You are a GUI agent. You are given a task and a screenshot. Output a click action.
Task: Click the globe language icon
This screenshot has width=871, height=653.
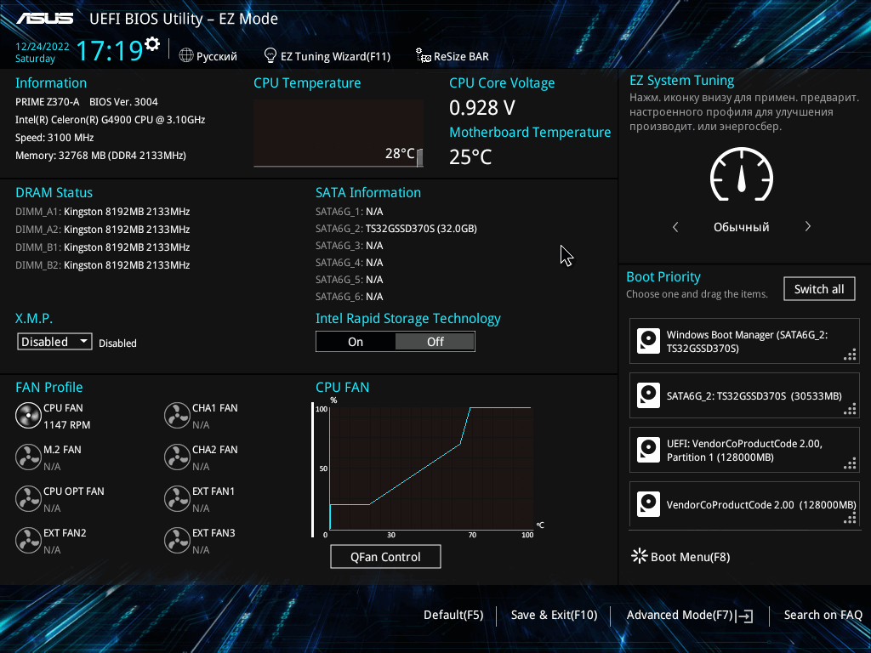pyautogui.click(x=186, y=55)
